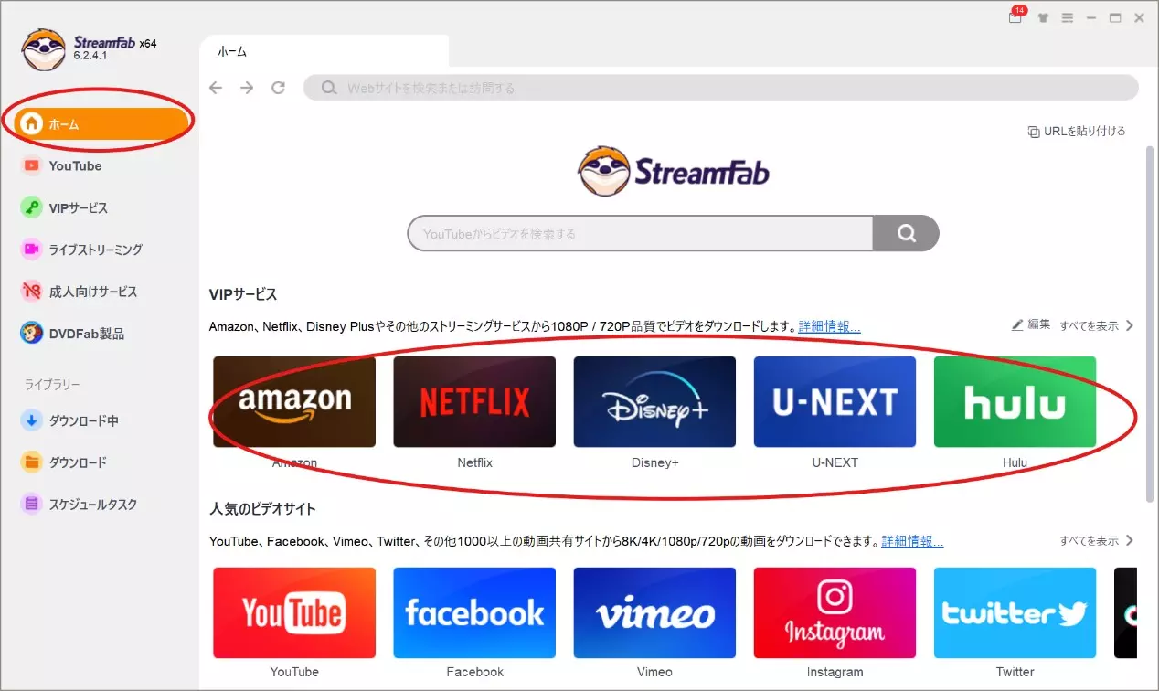Image resolution: width=1159 pixels, height=691 pixels.
Task: Open the hamburger menu in title bar
Action: [1067, 17]
